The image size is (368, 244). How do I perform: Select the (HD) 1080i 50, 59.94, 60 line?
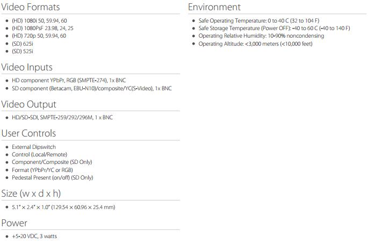(39, 20)
